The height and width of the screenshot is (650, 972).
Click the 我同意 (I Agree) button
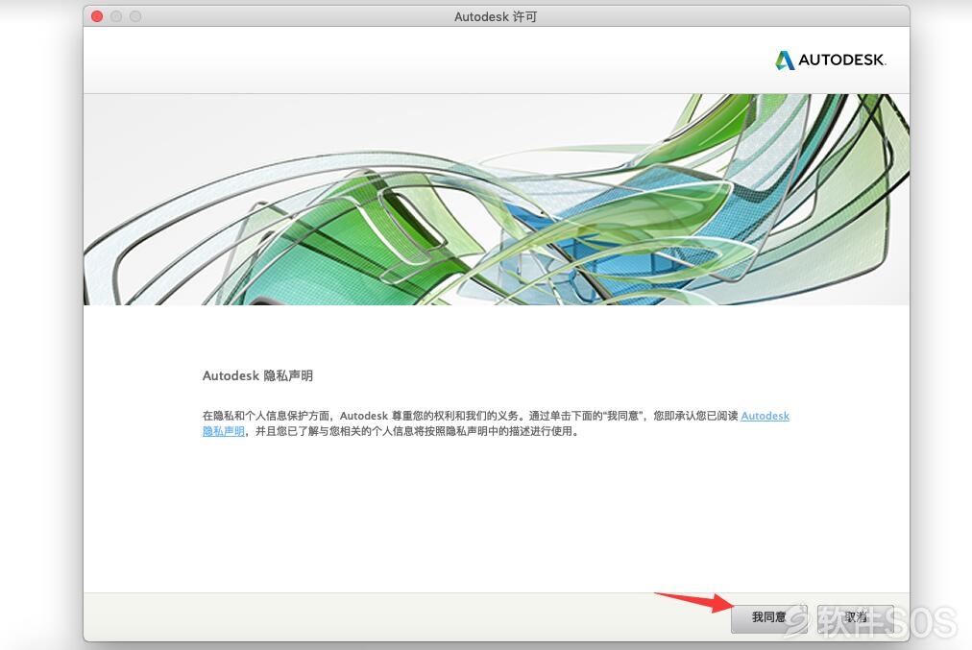tap(768, 617)
